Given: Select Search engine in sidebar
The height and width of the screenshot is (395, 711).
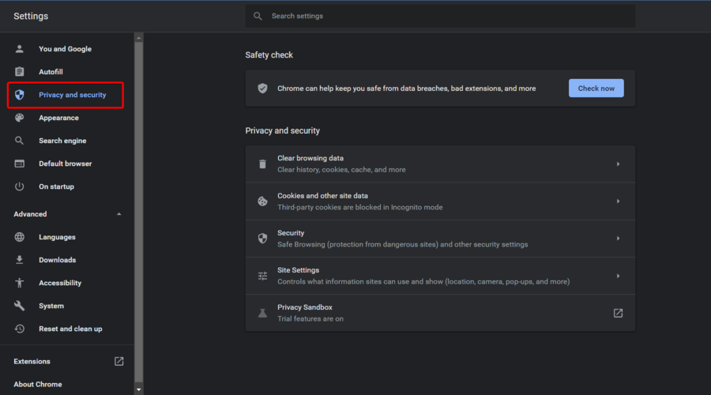Looking at the screenshot, I should click(x=62, y=141).
